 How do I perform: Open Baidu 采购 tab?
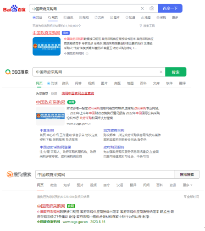pyautogui.click(x=161, y=17)
